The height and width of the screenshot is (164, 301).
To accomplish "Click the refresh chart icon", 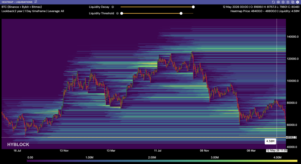I will pos(273,2).
